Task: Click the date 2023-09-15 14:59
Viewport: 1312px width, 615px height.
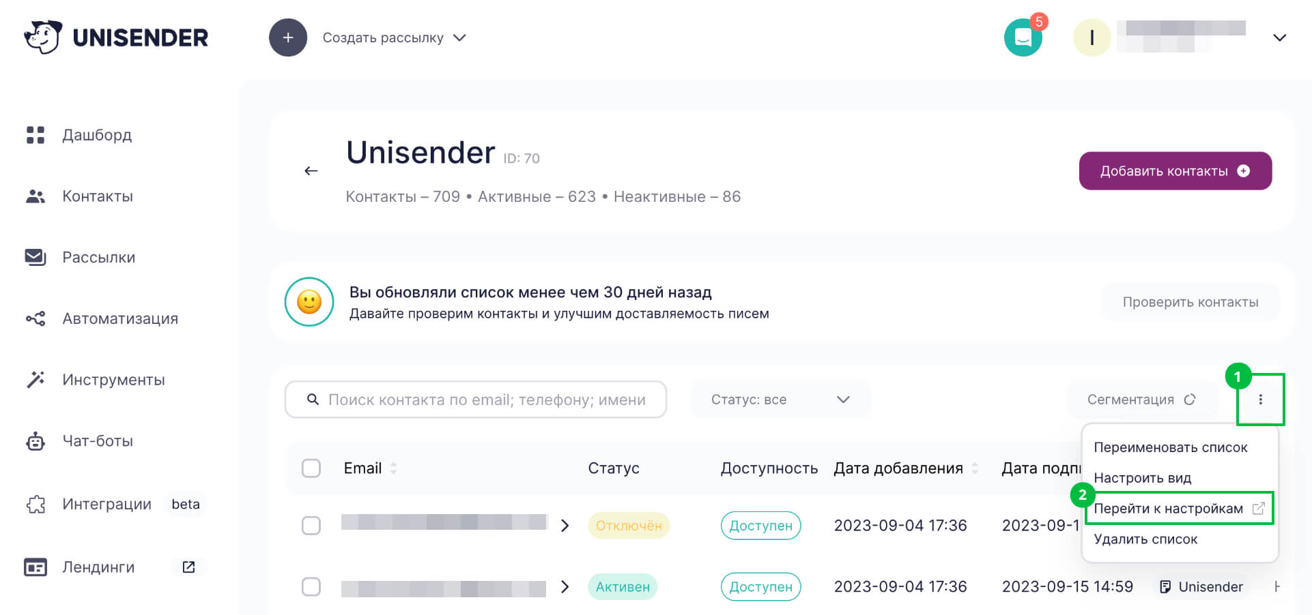Action: point(1068,587)
